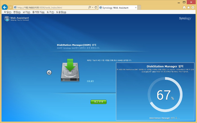197x123 pixels.
Task: Click the green 지금 설치 button
Action: (x=98, y=102)
